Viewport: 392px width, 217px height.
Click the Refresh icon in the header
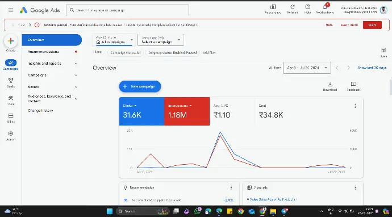[x=292, y=9]
